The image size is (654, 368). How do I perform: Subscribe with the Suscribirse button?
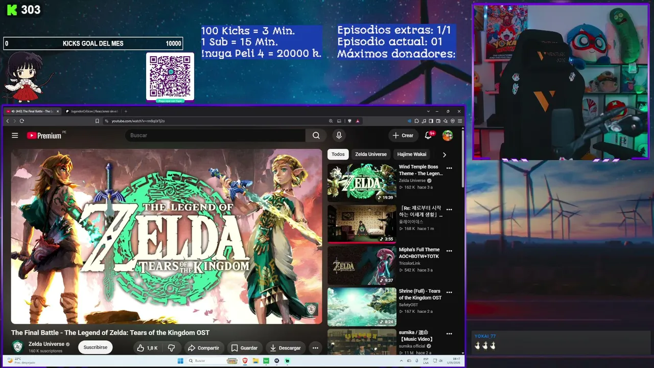(96, 348)
